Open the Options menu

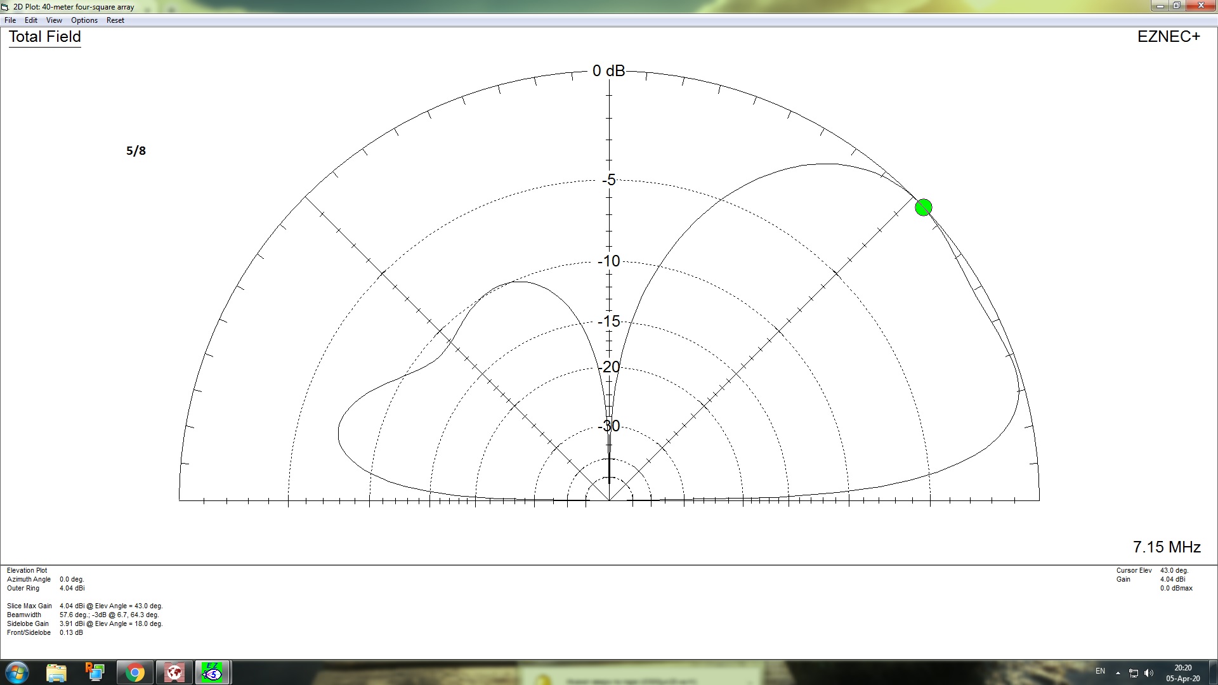tap(84, 20)
